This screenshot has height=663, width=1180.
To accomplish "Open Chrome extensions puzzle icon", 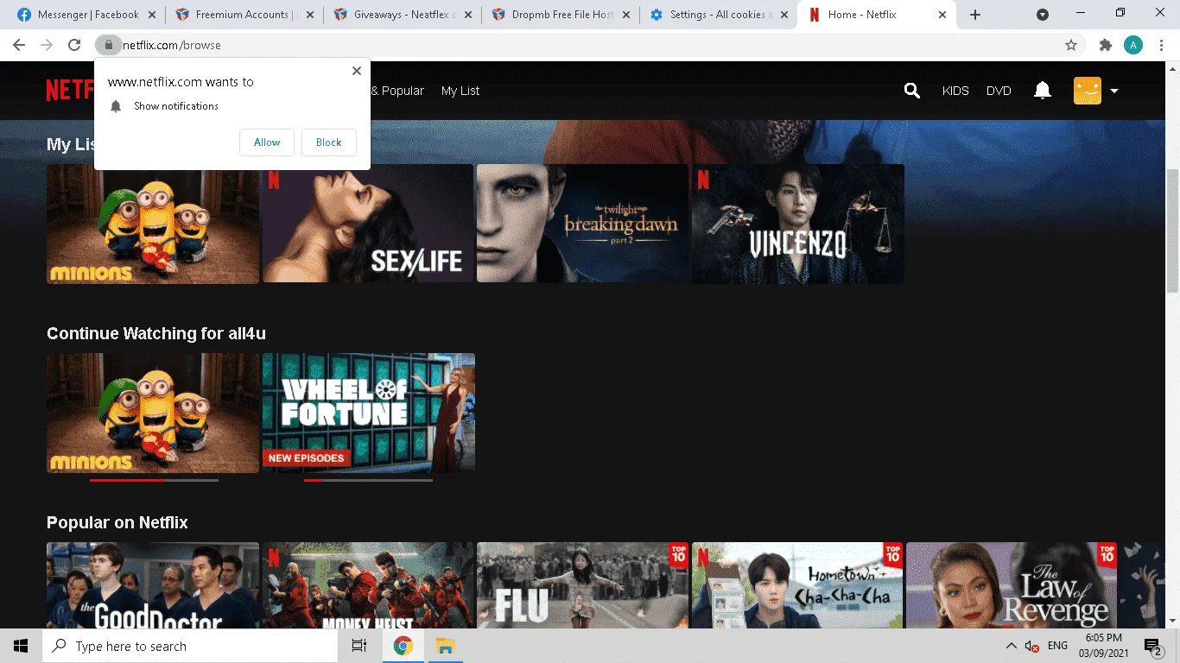I will click(x=1105, y=45).
